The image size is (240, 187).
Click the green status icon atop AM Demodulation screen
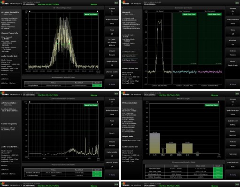[116, 93]
